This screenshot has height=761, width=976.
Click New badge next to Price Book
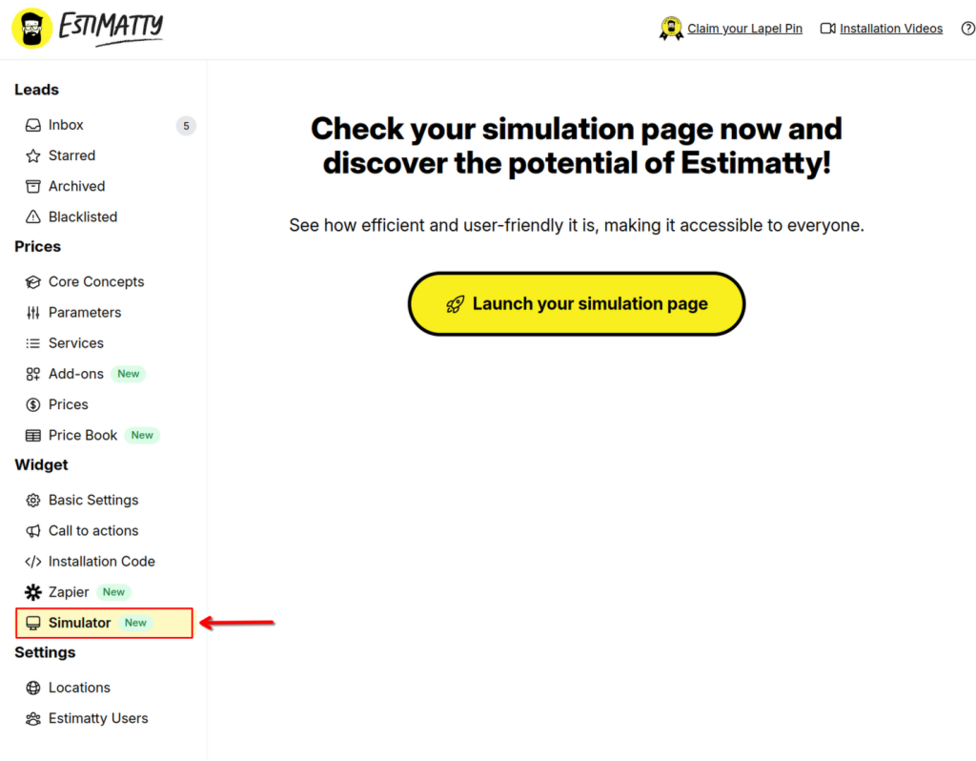click(x=142, y=435)
